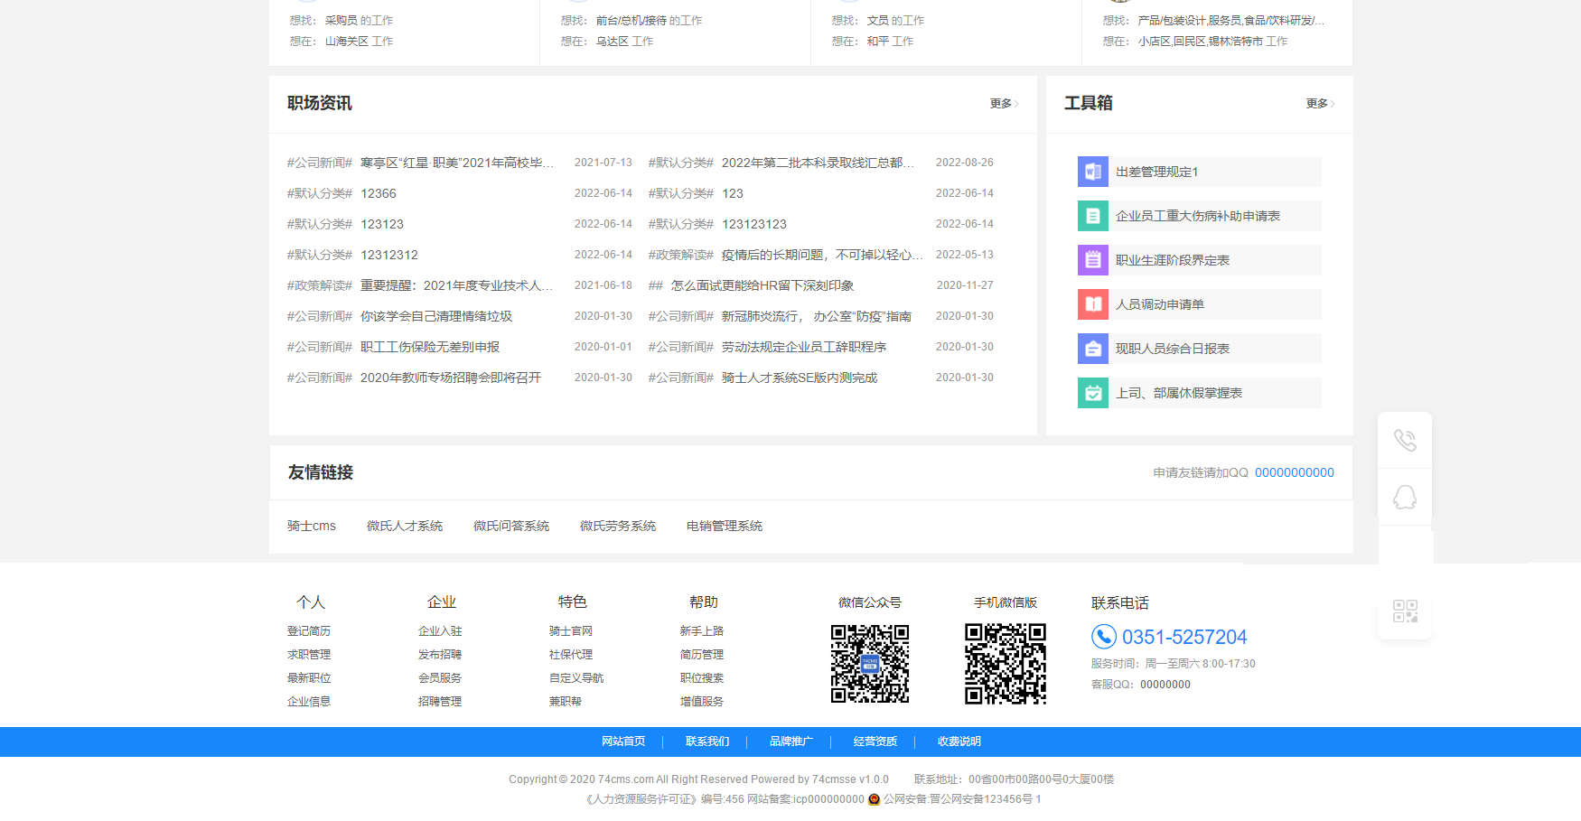Click 74cms.com copyright text
The width and height of the screenshot is (1581, 821).
coord(626,779)
